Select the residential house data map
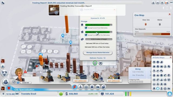173x97 pixels. tap(154, 66)
